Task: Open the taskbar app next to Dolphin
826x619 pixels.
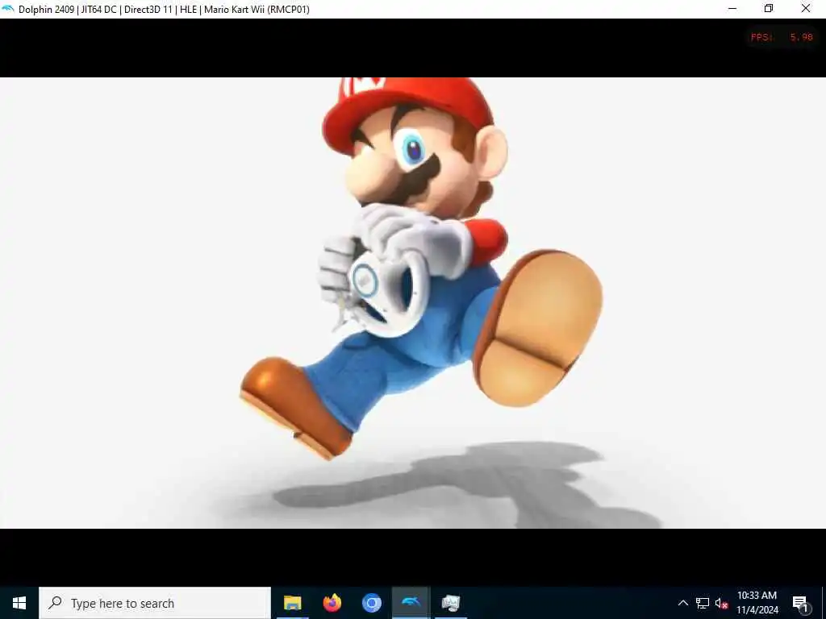Action: pos(450,603)
